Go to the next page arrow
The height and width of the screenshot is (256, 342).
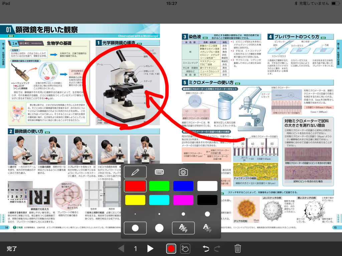(x=150, y=248)
